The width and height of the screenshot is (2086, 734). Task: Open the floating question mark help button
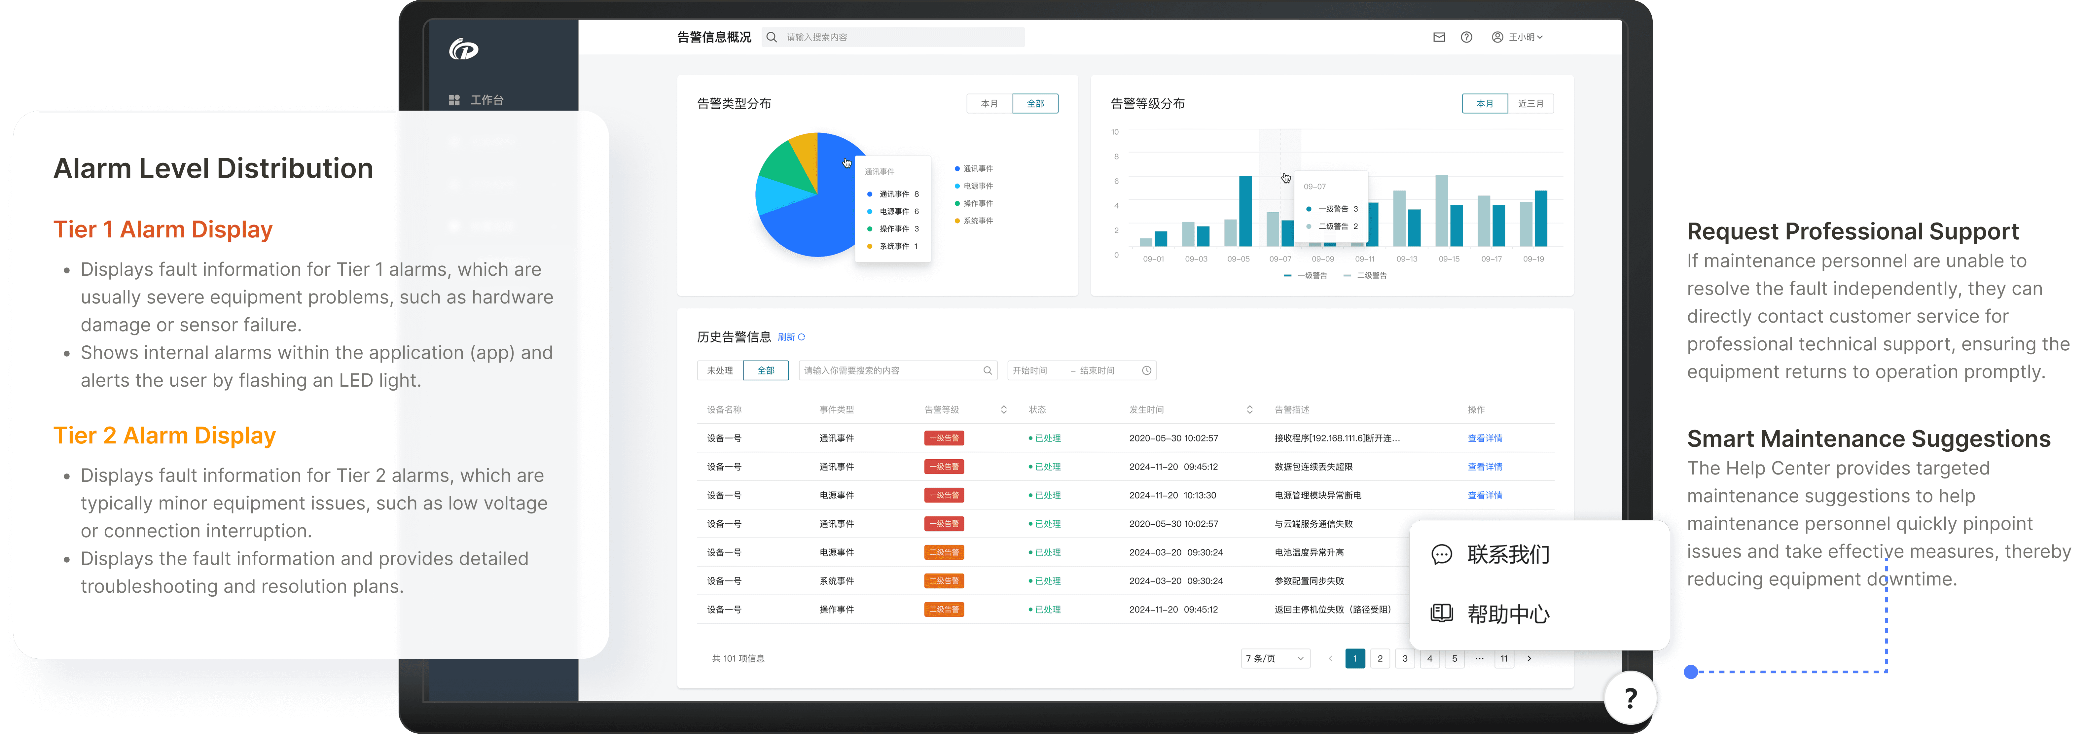1630,698
